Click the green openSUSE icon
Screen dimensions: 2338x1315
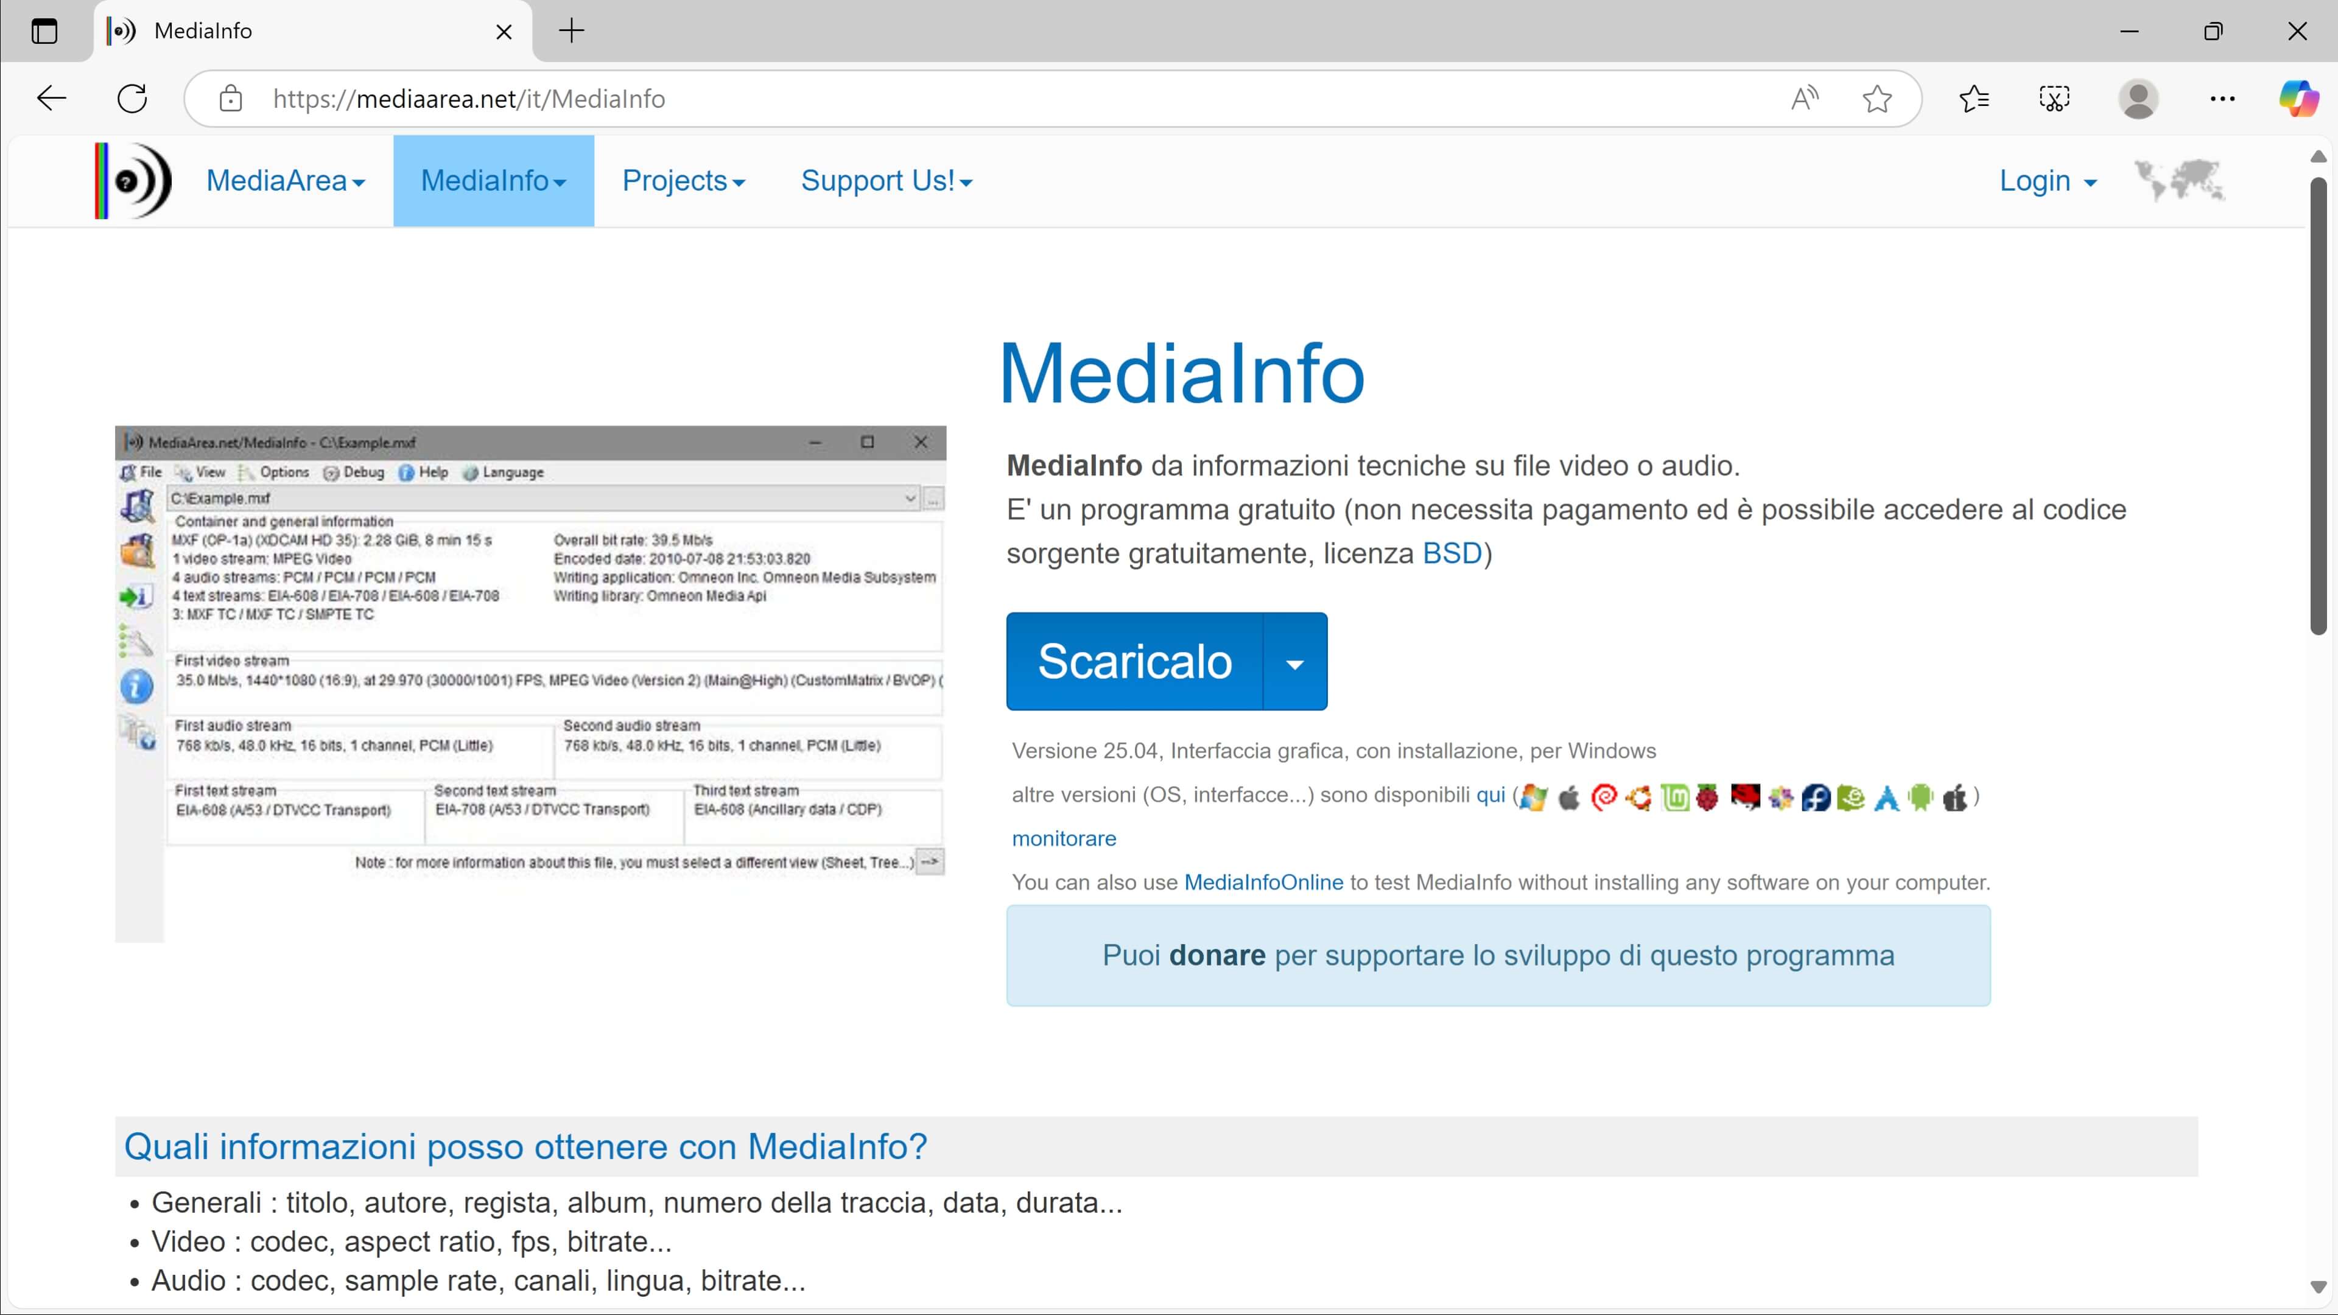tap(1851, 797)
